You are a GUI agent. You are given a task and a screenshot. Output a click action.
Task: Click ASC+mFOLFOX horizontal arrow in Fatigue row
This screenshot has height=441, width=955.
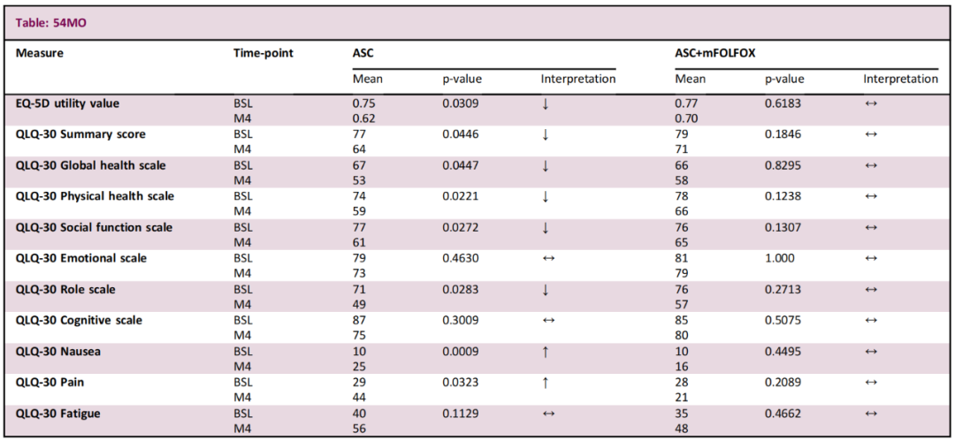(870, 414)
